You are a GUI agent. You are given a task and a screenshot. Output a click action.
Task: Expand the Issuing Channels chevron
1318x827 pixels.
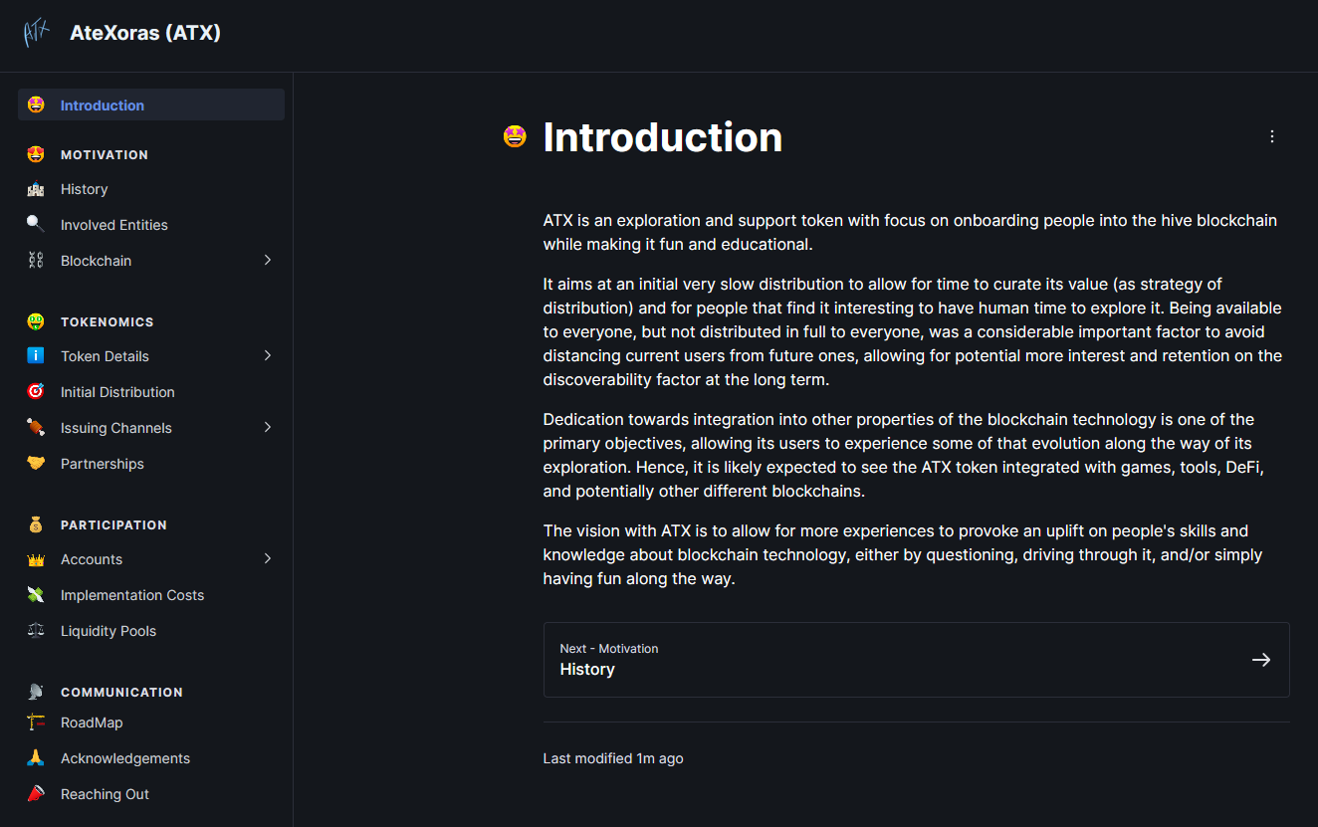pyautogui.click(x=267, y=427)
